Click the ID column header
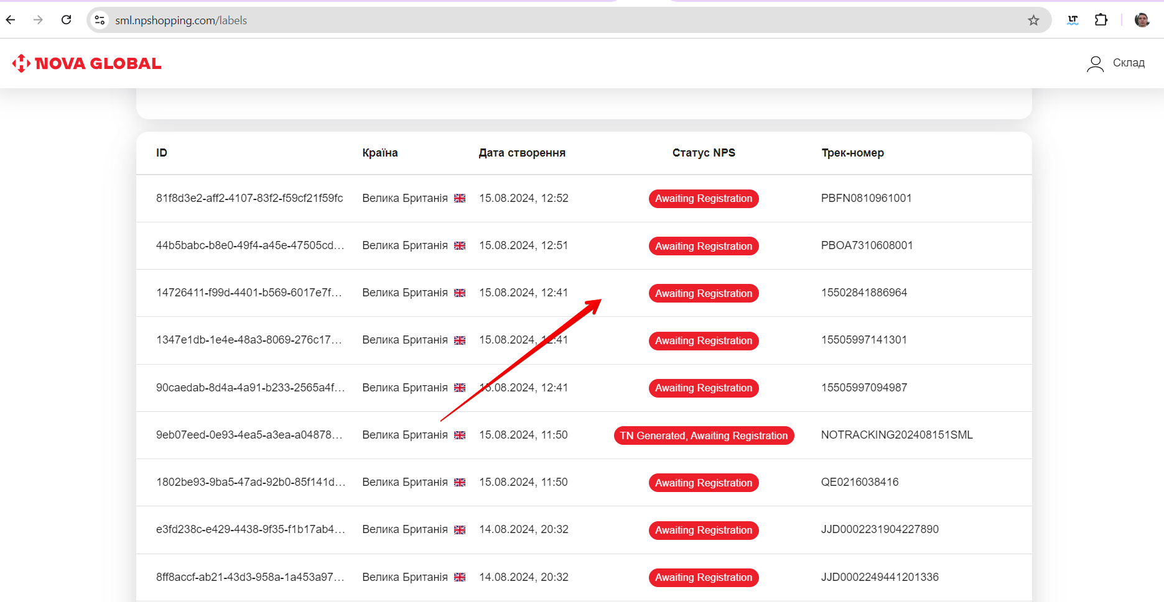This screenshot has height=602, width=1164. [162, 153]
